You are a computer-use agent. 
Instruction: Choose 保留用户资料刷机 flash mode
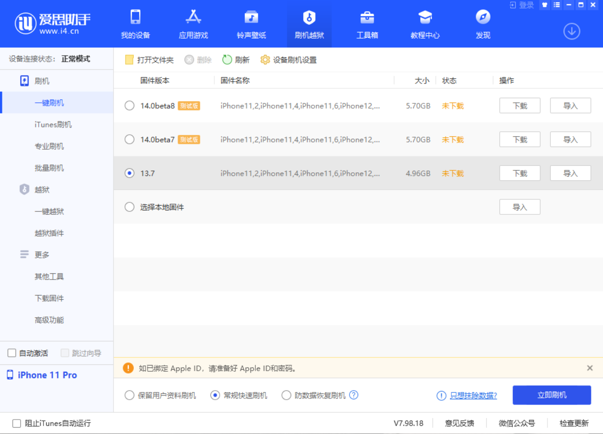coord(129,395)
